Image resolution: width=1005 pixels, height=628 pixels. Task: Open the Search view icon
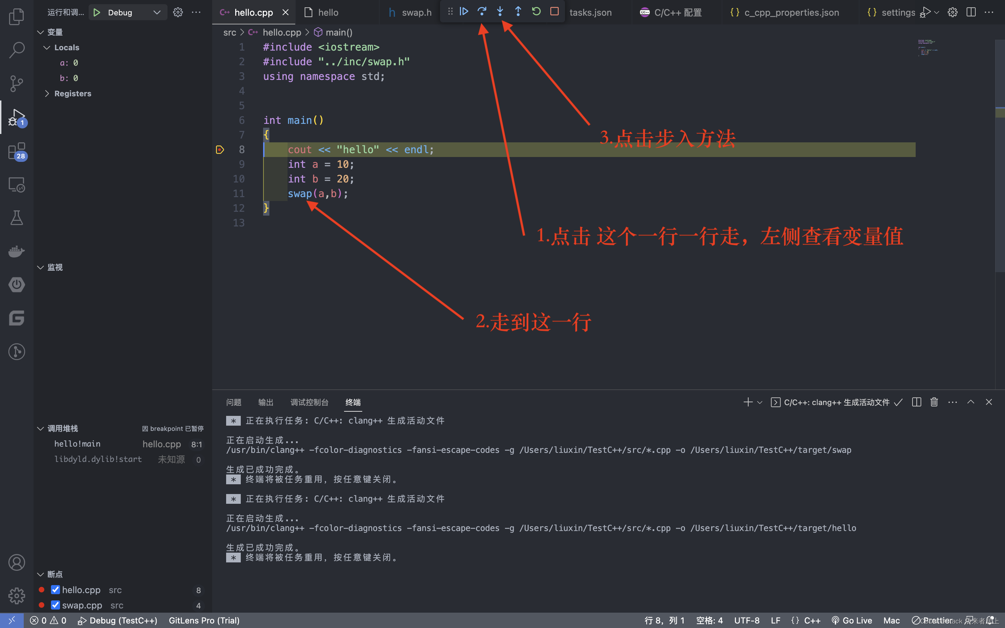(17, 50)
